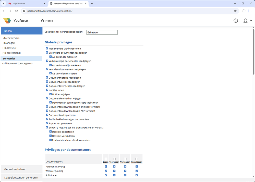Open new tab plus button
This screenshot has width=255, height=182.
coord(92,3)
